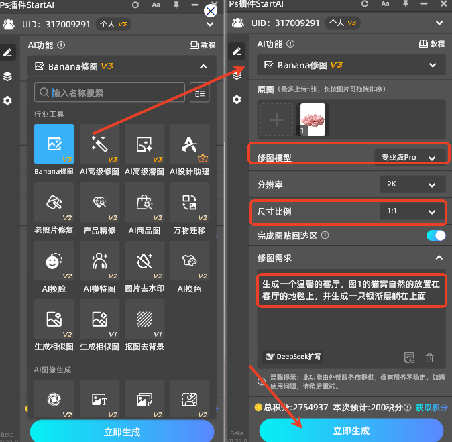
Task: Click the add image plus box
Action: click(276, 119)
